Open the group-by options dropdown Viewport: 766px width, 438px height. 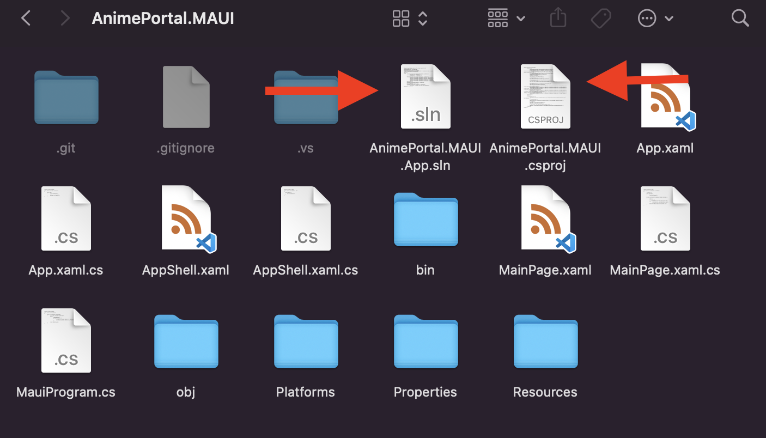coord(506,19)
